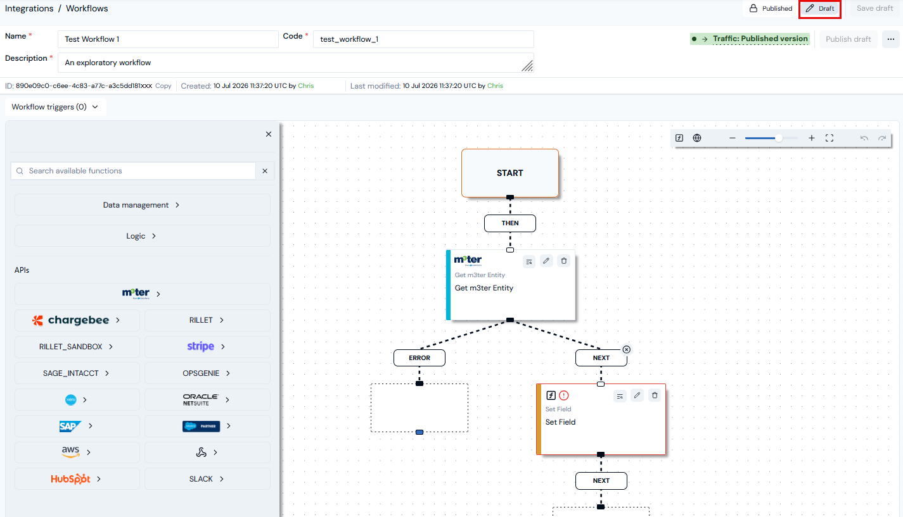Click the Created by Chris link

pos(306,86)
